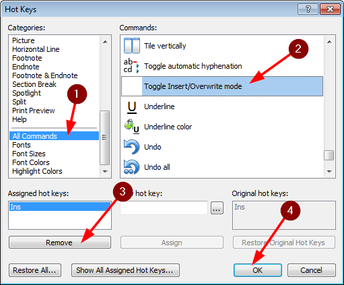Select Print Preview category
Screen dimensions: 344x285
(34, 110)
